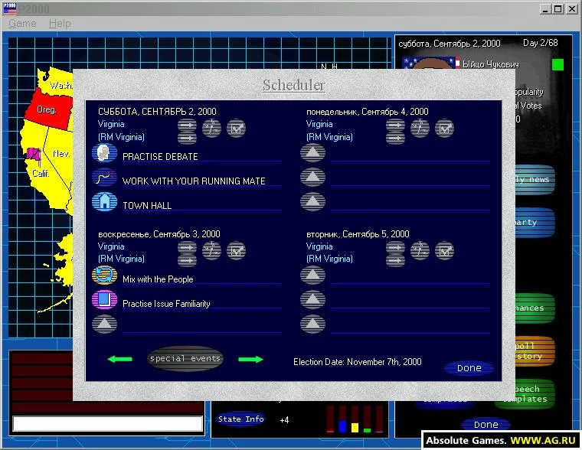Click (RM Virginia) under Saturday September 2

(121, 137)
